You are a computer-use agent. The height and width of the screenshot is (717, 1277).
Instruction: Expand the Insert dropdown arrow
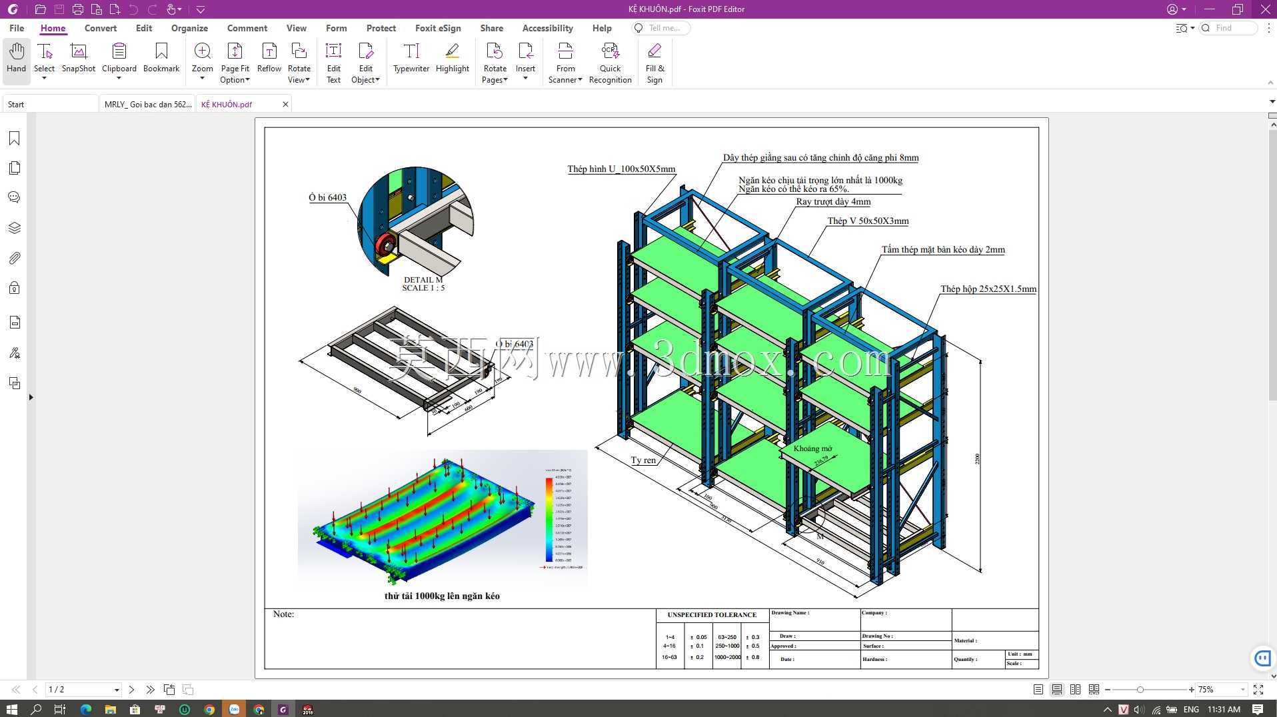(525, 79)
